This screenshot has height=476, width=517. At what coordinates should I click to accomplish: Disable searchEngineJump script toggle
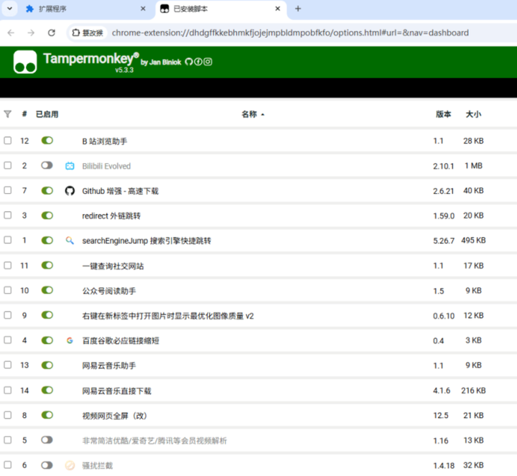[47, 240]
